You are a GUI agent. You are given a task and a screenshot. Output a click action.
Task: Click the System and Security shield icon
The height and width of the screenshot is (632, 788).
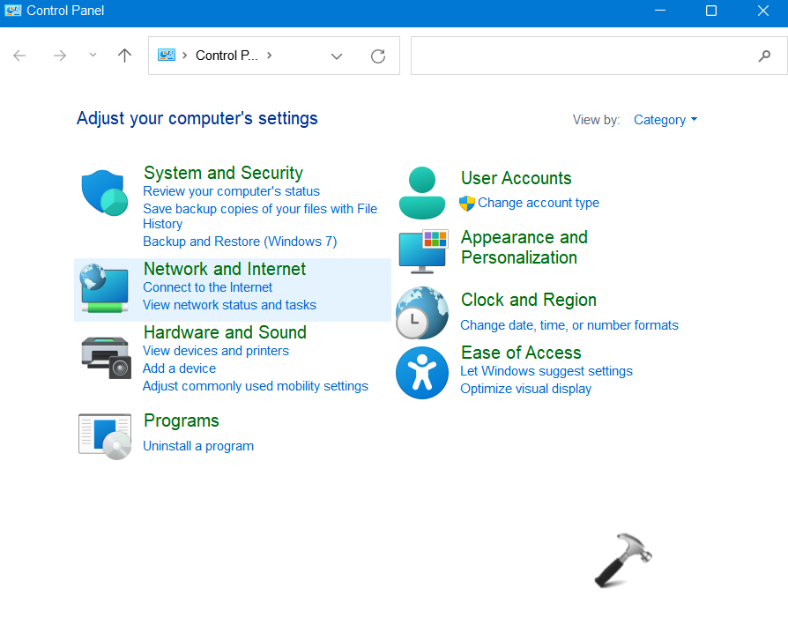click(105, 193)
